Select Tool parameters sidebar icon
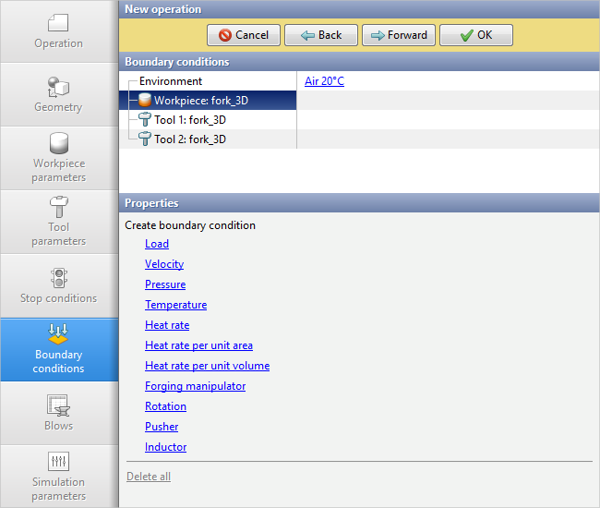 (x=58, y=207)
